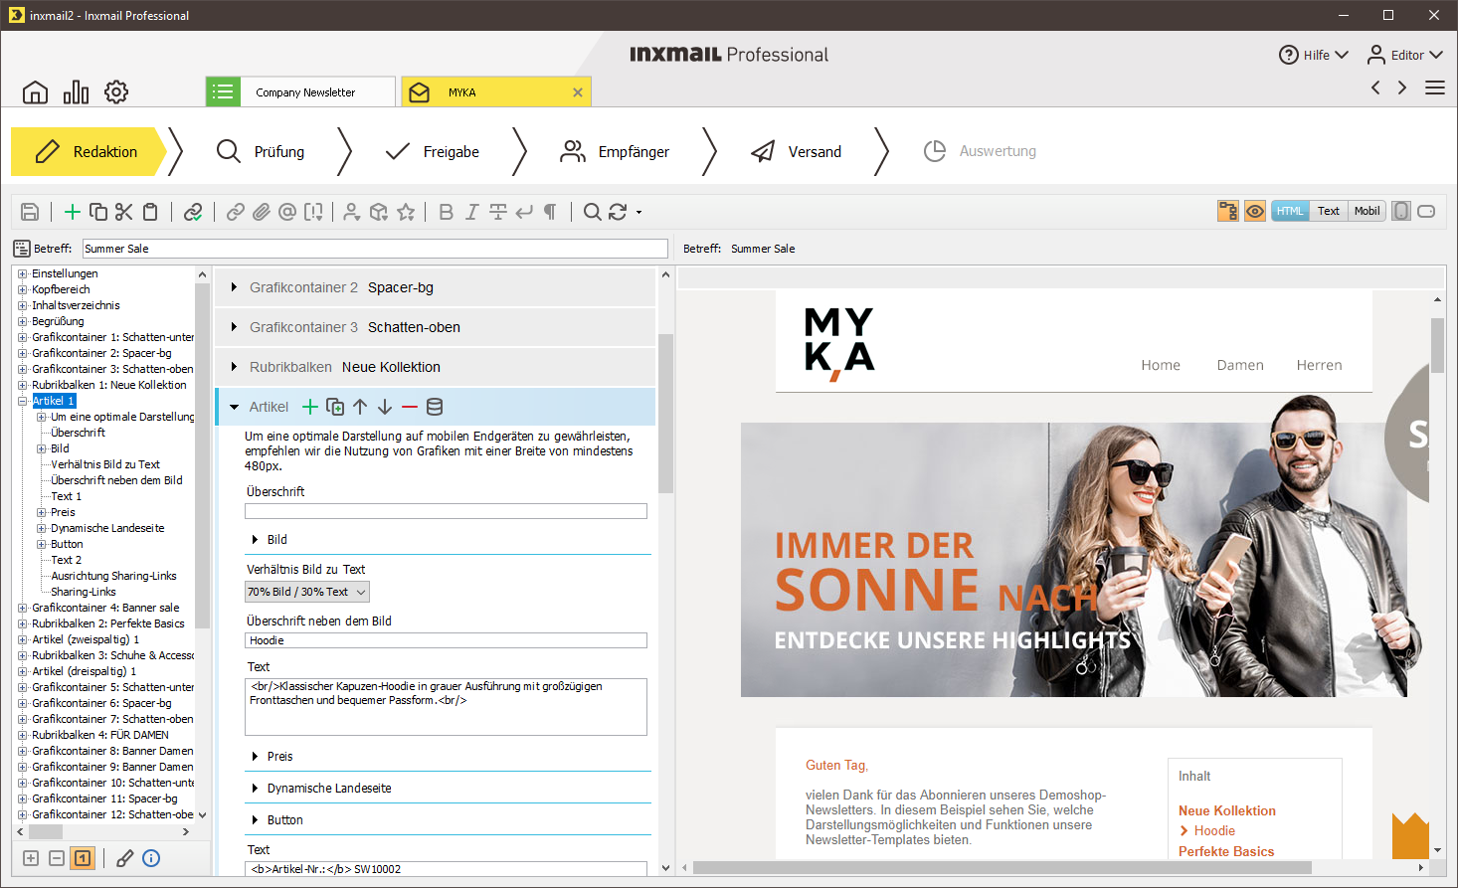Click the pencil edit icon below the tree

point(124,858)
